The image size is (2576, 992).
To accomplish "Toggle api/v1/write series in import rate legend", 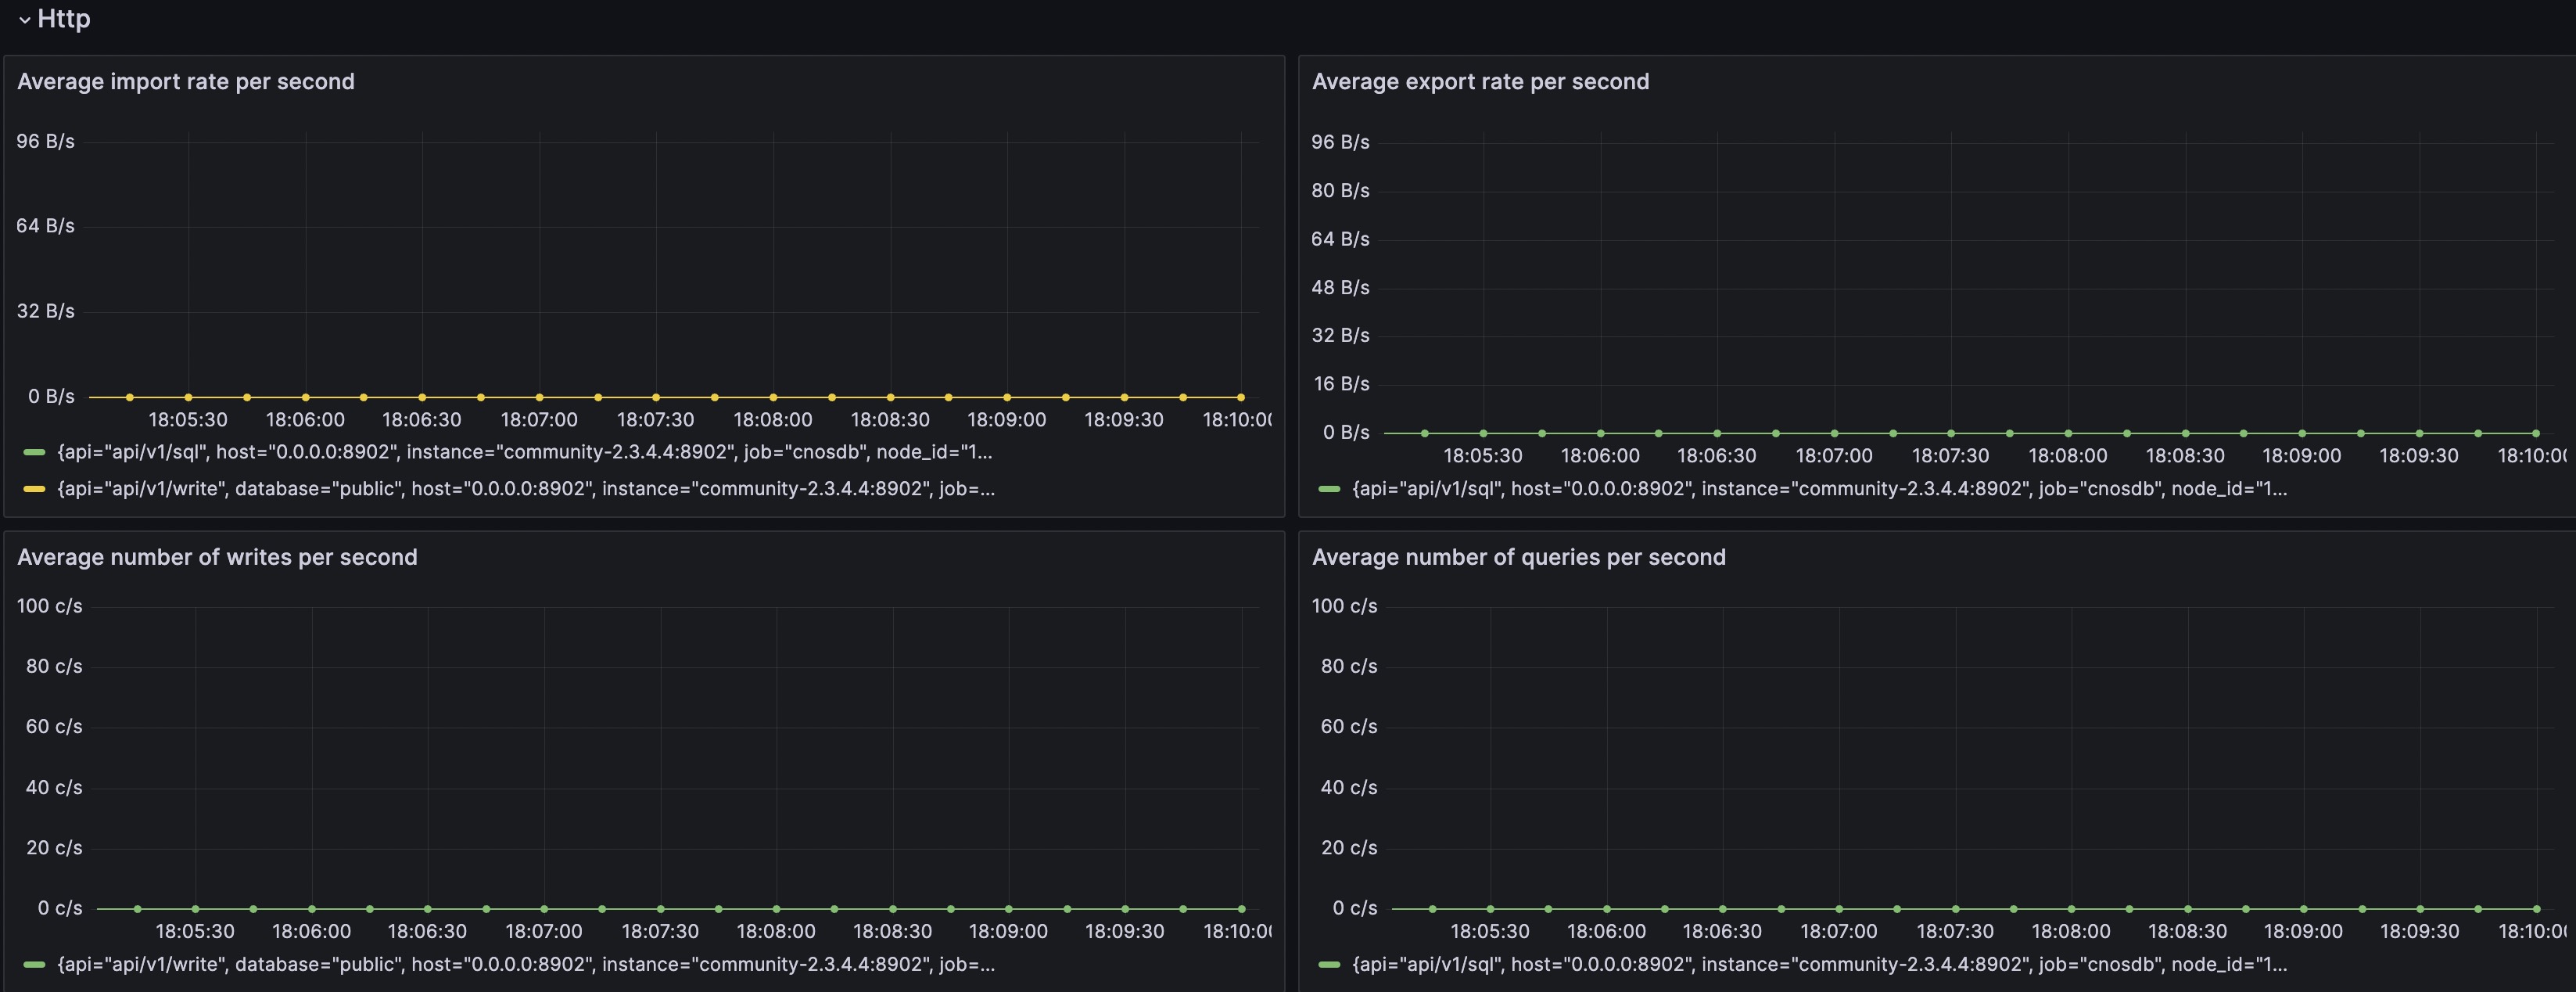I will (526, 489).
